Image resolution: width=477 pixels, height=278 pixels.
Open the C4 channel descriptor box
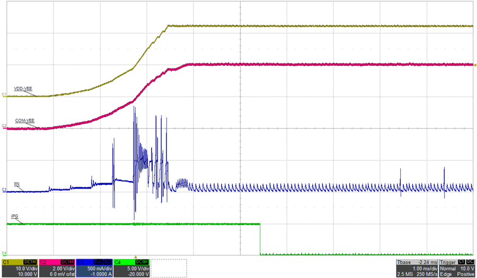tap(131, 268)
